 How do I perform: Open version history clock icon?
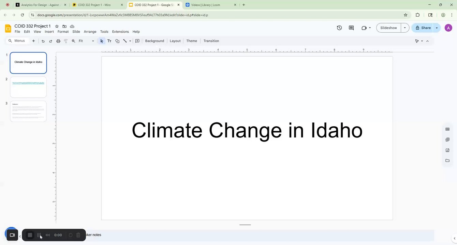pos(339,28)
